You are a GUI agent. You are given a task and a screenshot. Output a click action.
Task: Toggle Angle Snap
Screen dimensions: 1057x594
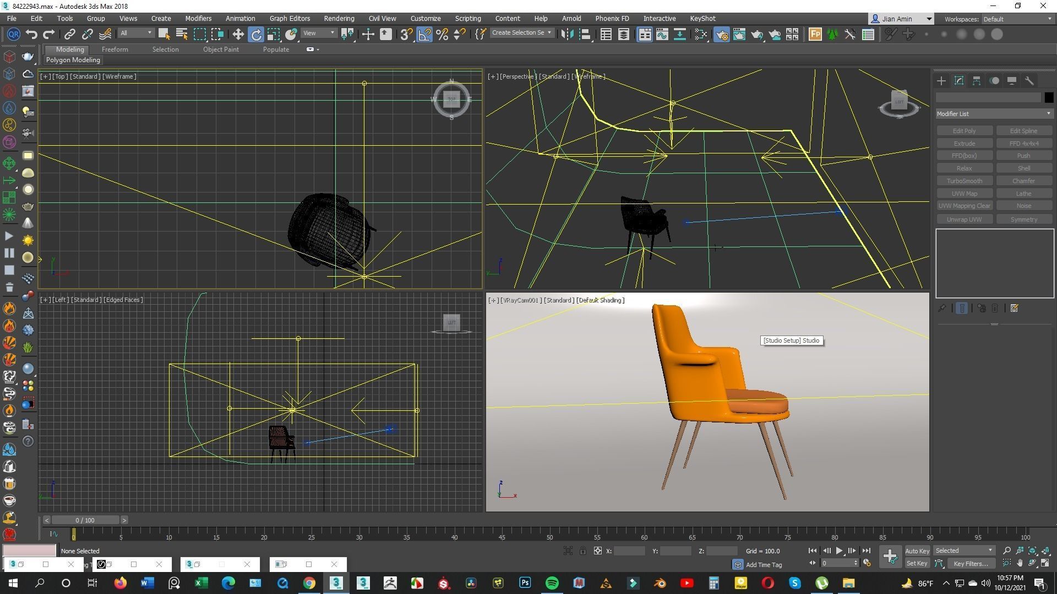[x=424, y=34]
